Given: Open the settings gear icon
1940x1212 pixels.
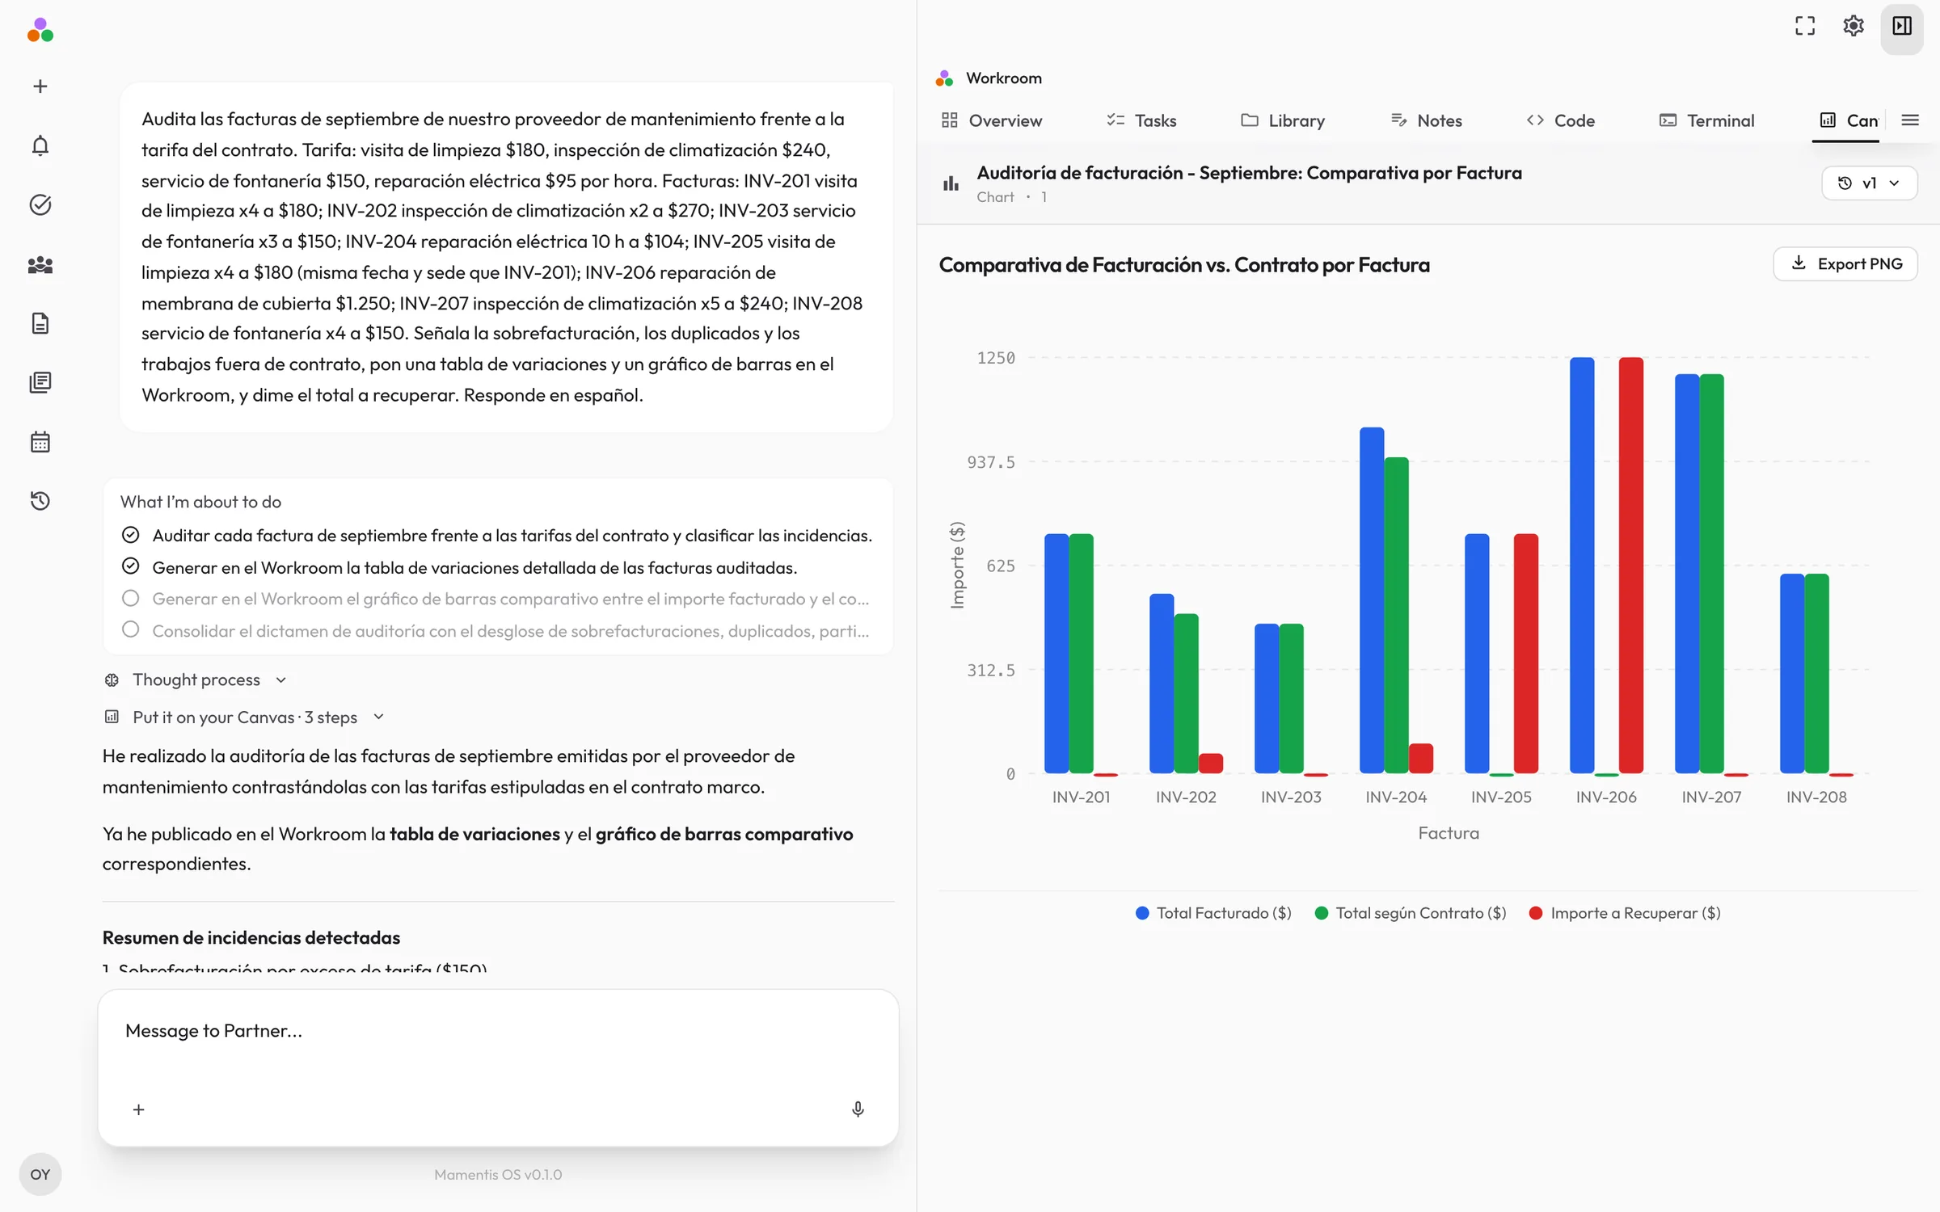Looking at the screenshot, I should pyautogui.click(x=1853, y=26).
